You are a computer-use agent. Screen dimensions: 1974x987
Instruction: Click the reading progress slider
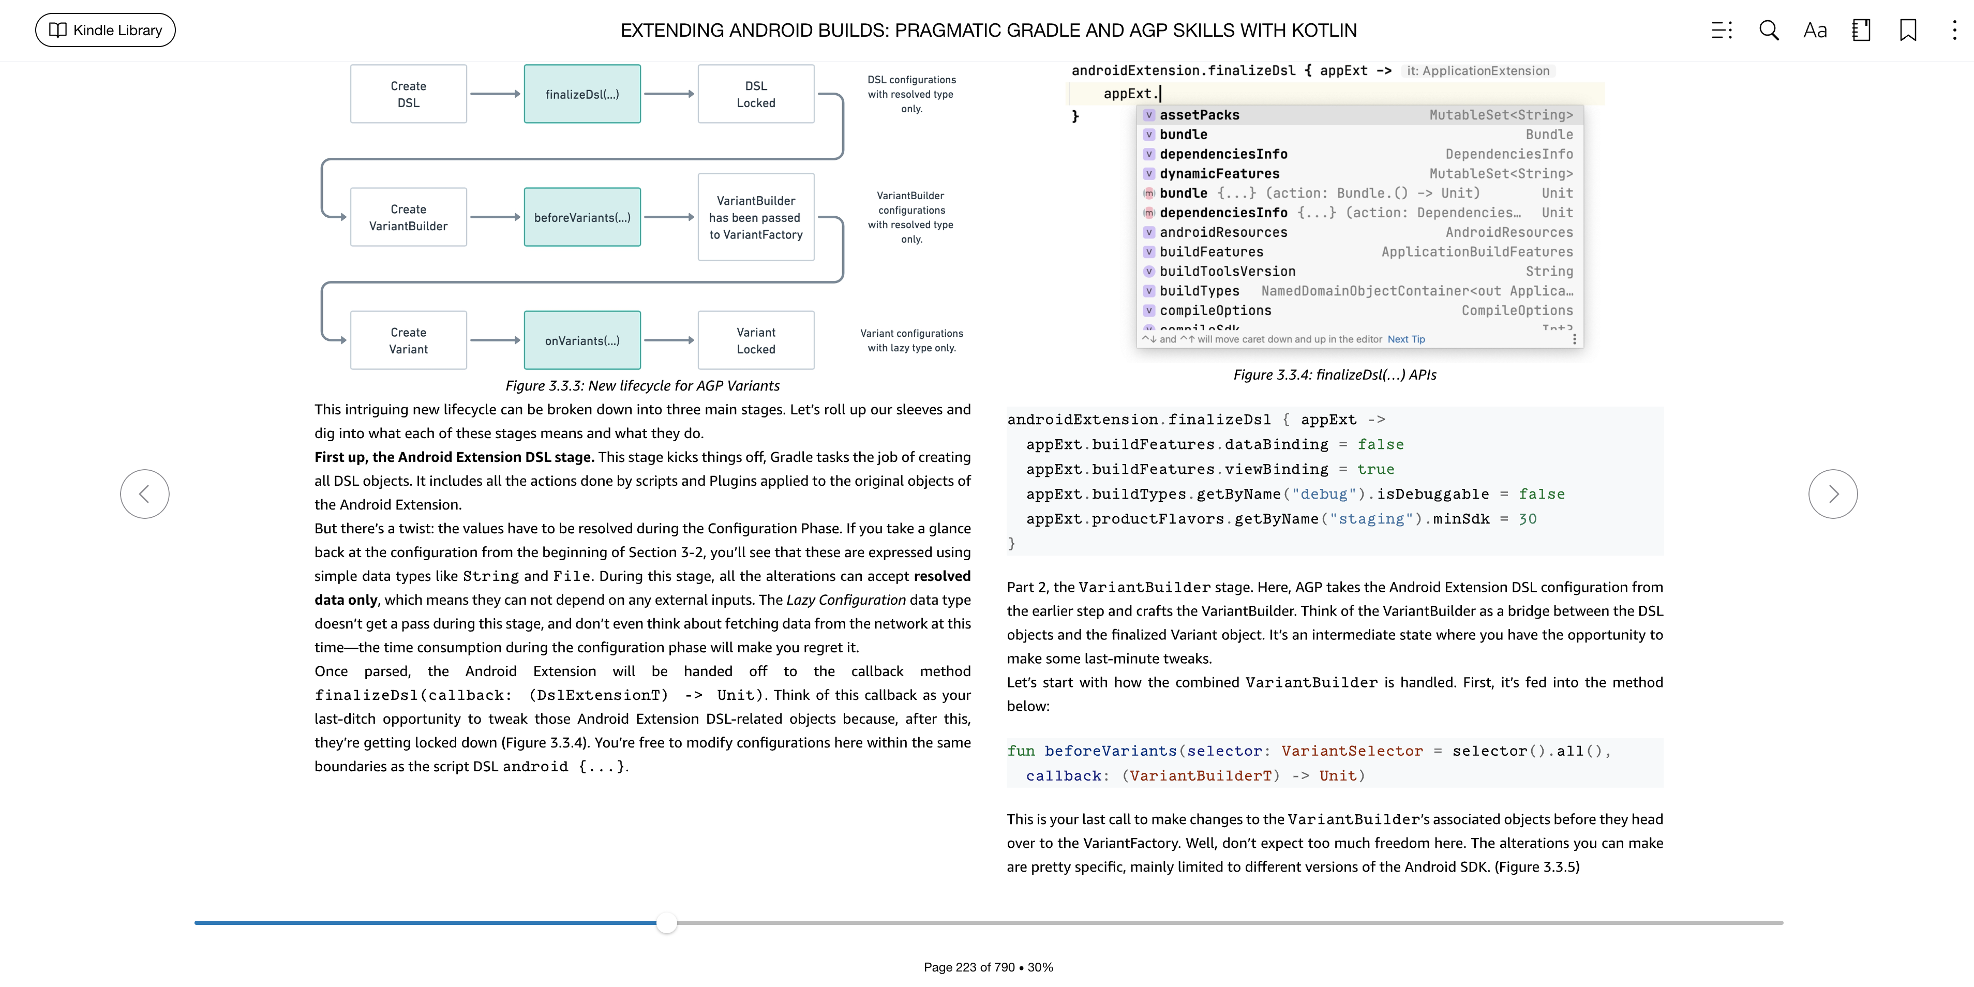tap(667, 923)
